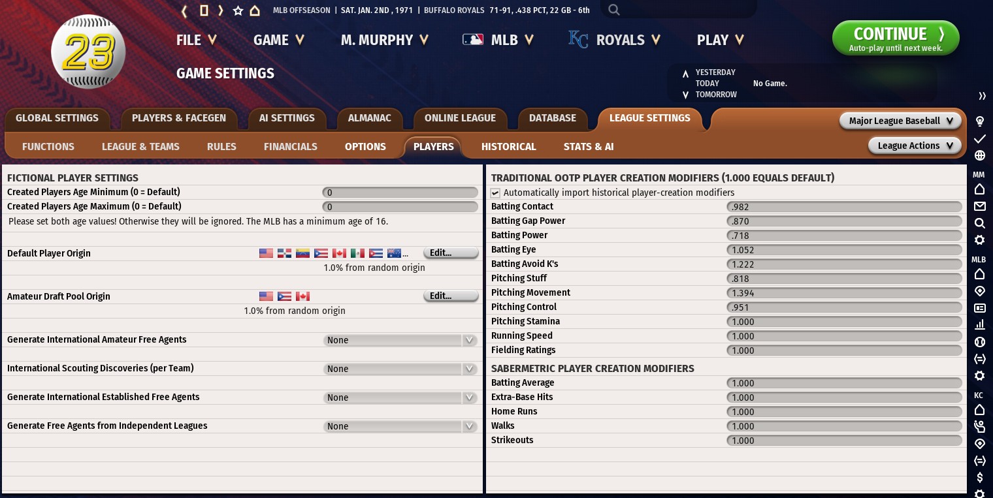
Task: Open the mail envelope icon in sidebar
Action: (x=979, y=206)
